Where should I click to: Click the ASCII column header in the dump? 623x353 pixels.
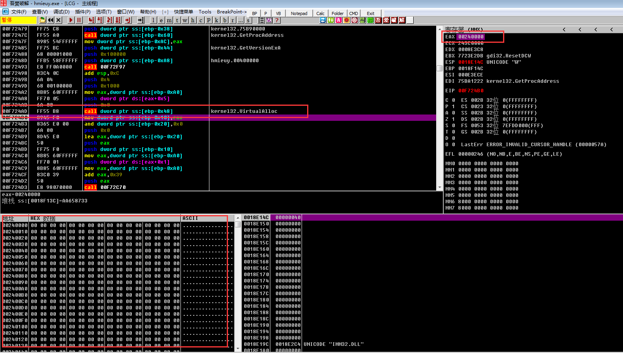(190, 218)
